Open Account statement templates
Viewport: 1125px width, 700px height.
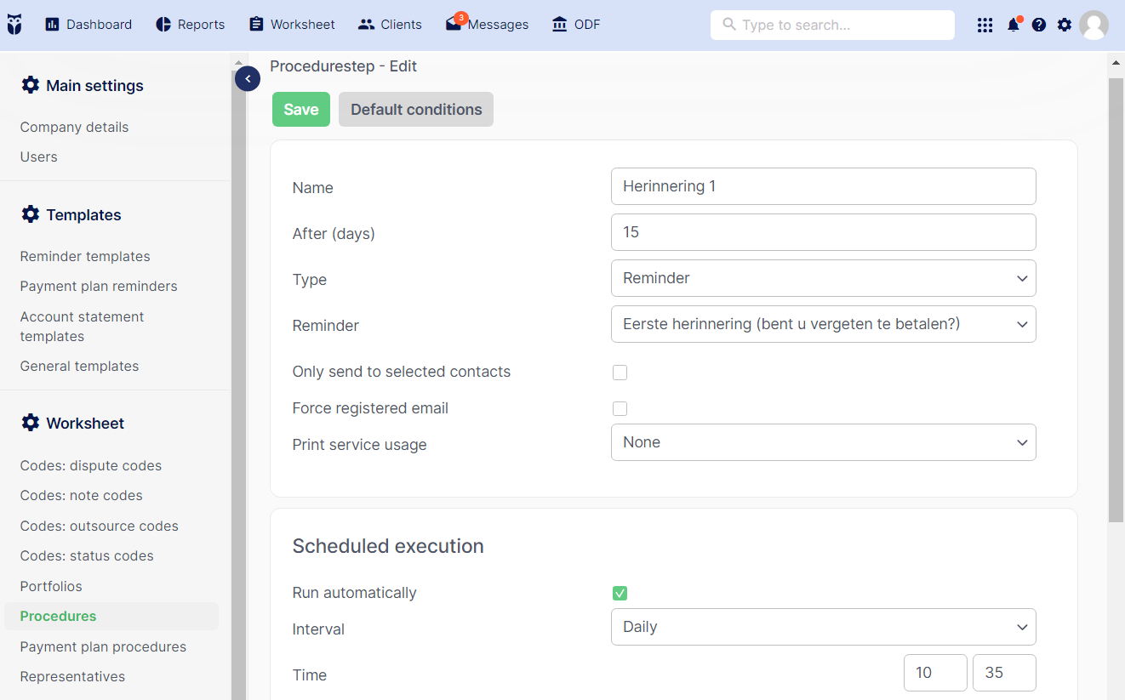click(x=83, y=327)
